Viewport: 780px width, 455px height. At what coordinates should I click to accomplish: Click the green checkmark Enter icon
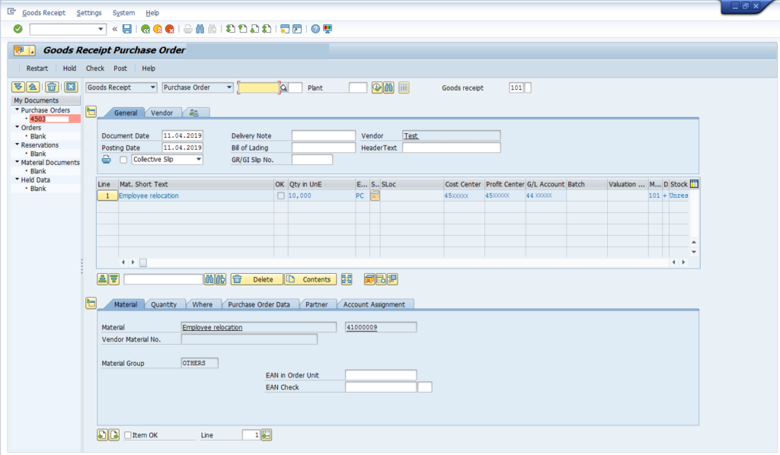tap(18, 29)
